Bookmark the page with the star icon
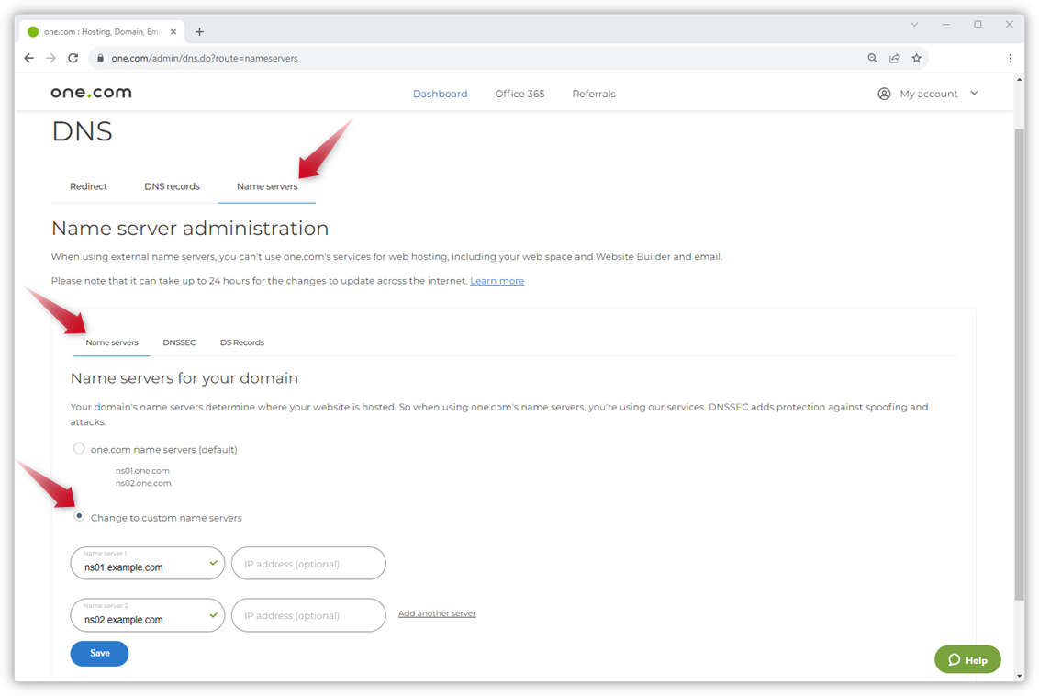Screen dimensions: 1039x696 coord(916,58)
